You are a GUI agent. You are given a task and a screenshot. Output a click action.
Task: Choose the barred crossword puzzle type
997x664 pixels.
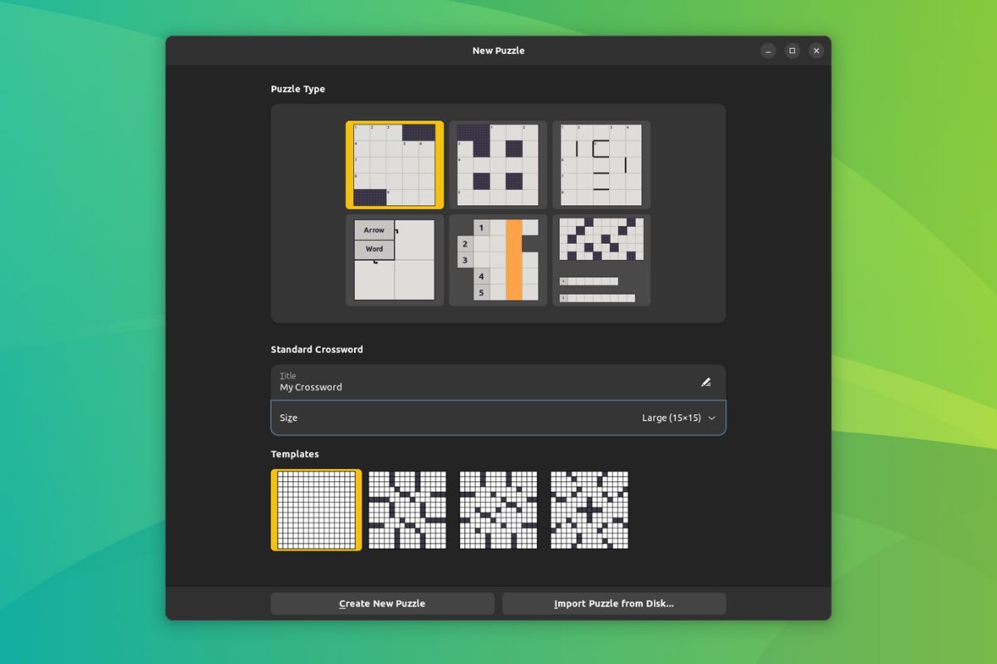point(601,164)
